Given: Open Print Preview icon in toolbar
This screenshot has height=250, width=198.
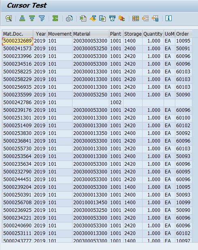Looking at the screenshot, I should click(69, 18).
